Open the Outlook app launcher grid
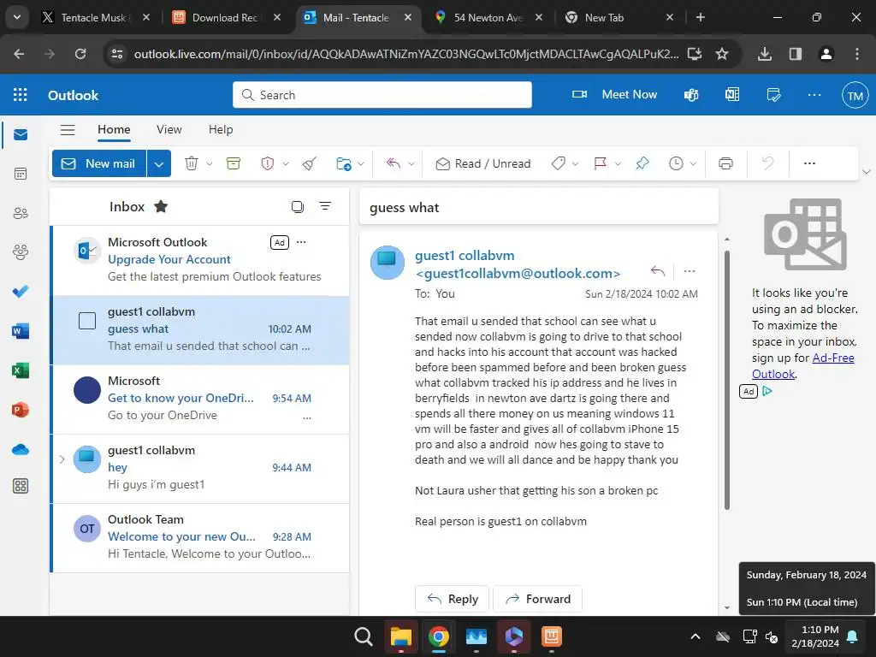 pos(21,94)
